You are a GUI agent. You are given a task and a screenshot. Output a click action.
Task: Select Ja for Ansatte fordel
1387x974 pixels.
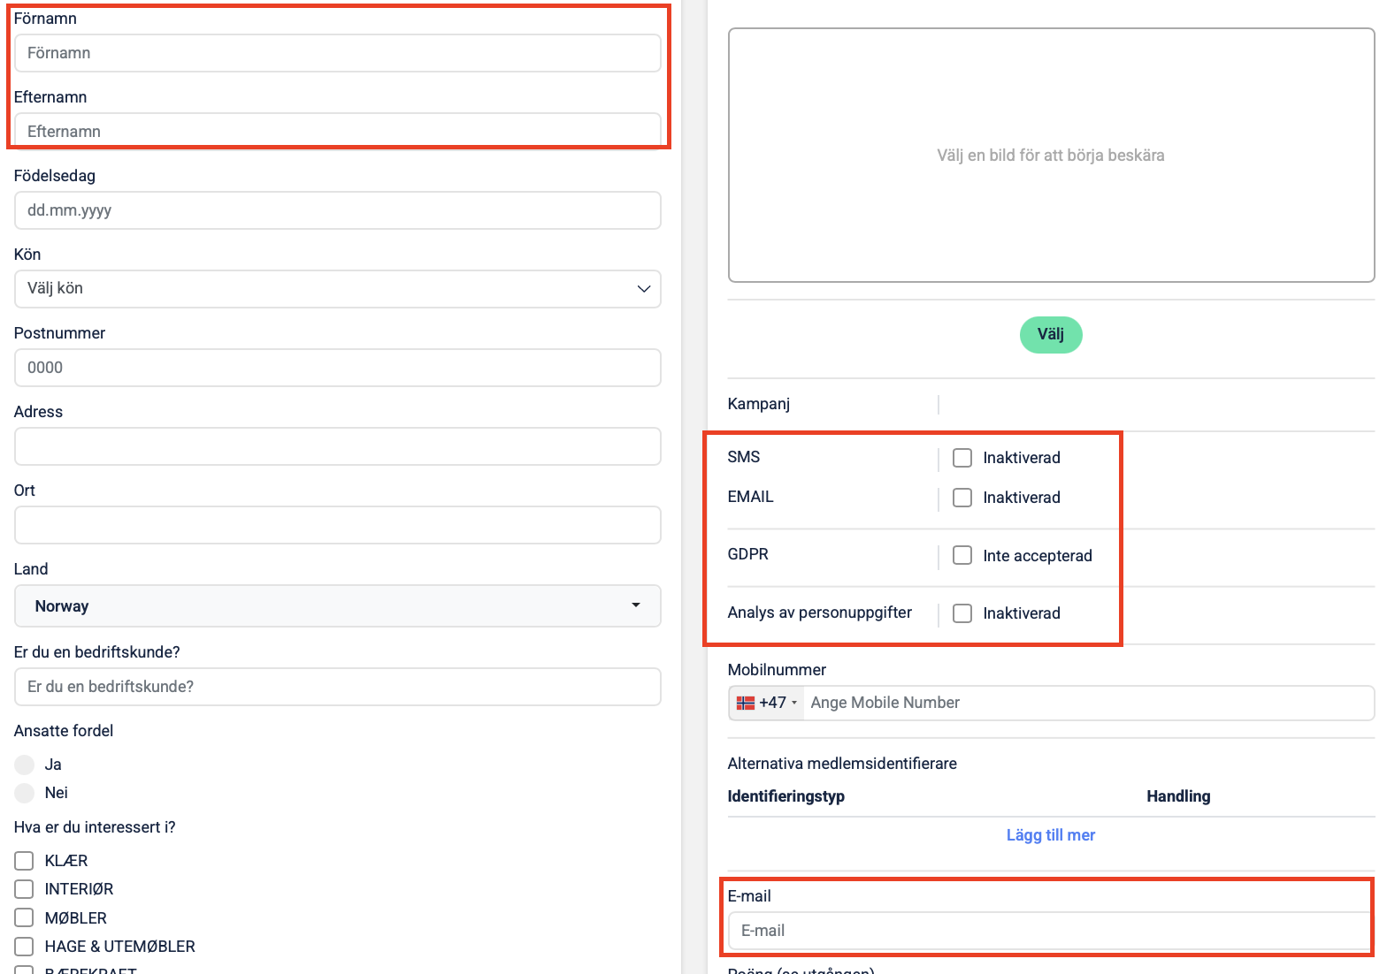tap(25, 765)
